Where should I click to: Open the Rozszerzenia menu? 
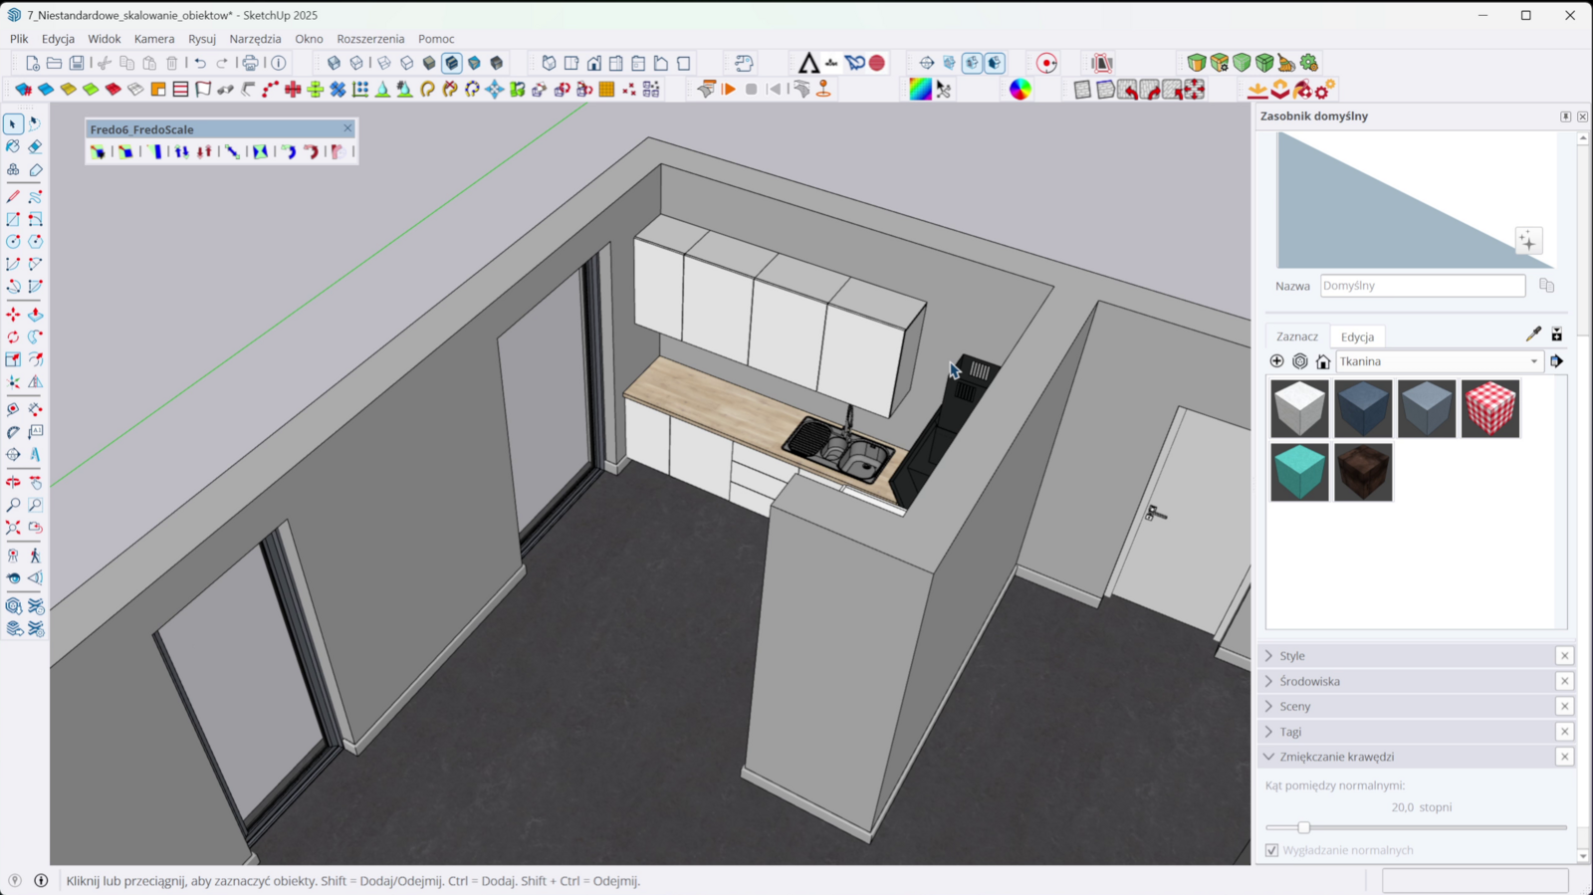pyautogui.click(x=370, y=39)
